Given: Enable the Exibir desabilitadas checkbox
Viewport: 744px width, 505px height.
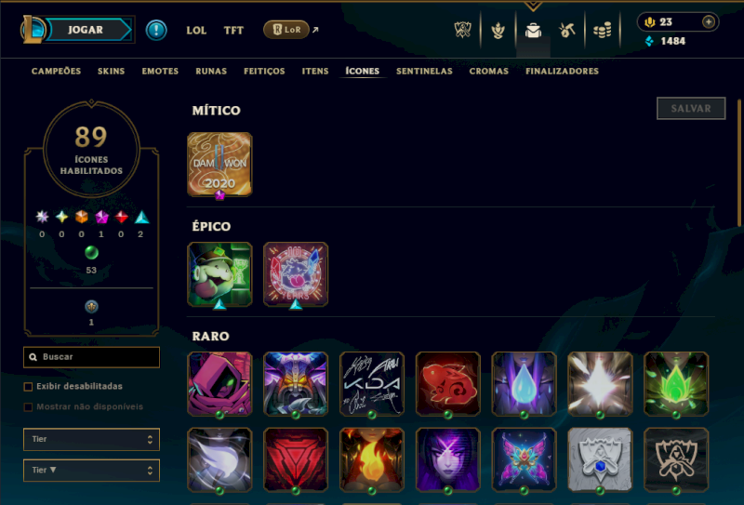Looking at the screenshot, I should click(x=28, y=387).
